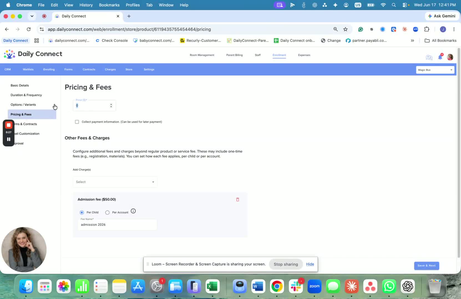The width and height of the screenshot is (461, 299).
Task: Go to the CRM submenu
Action: [8, 69]
